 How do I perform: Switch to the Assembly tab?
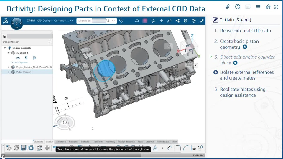pyautogui.click(x=110, y=142)
